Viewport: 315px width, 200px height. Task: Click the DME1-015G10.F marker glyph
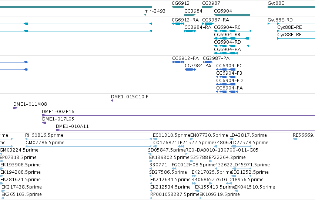[x=112, y=101]
